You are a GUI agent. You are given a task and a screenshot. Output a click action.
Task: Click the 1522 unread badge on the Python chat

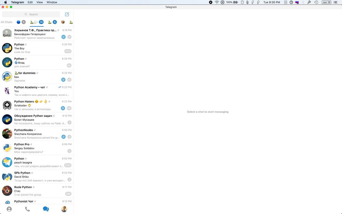coord(68,51)
